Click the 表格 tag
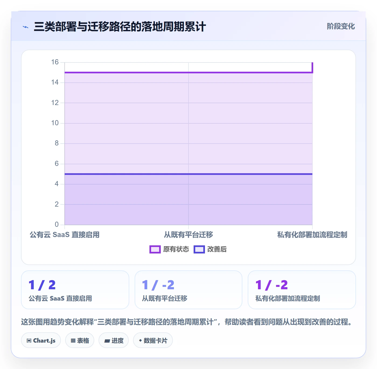 (x=80, y=340)
